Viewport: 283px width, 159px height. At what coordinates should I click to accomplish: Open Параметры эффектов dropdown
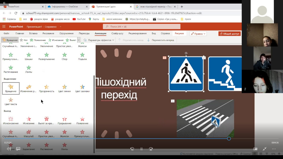[99, 40]
